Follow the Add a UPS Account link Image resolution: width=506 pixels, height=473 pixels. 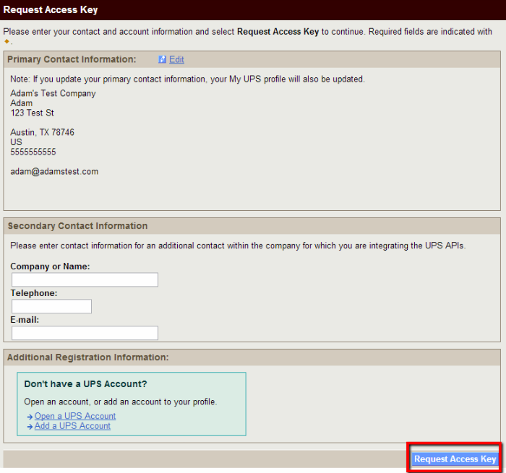point(72,426)
